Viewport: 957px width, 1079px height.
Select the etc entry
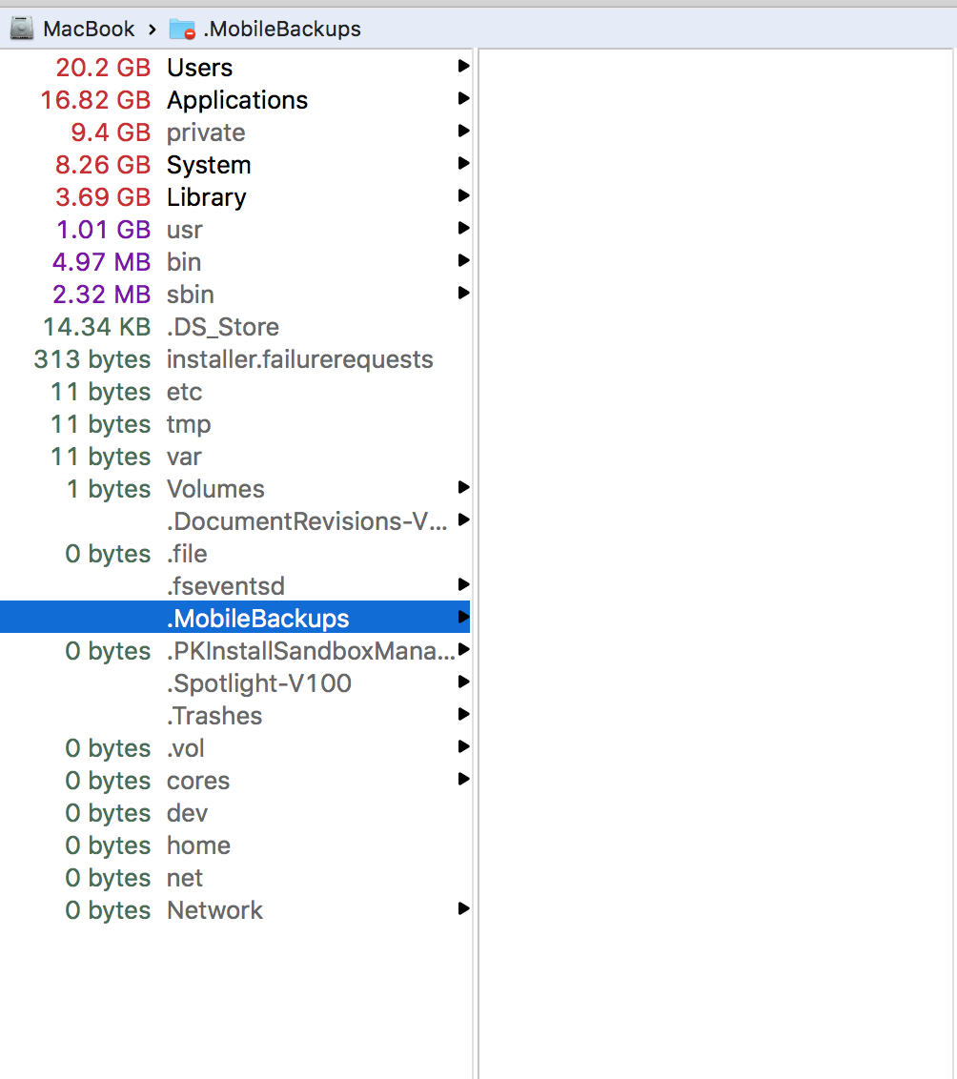tap(235, 392)
